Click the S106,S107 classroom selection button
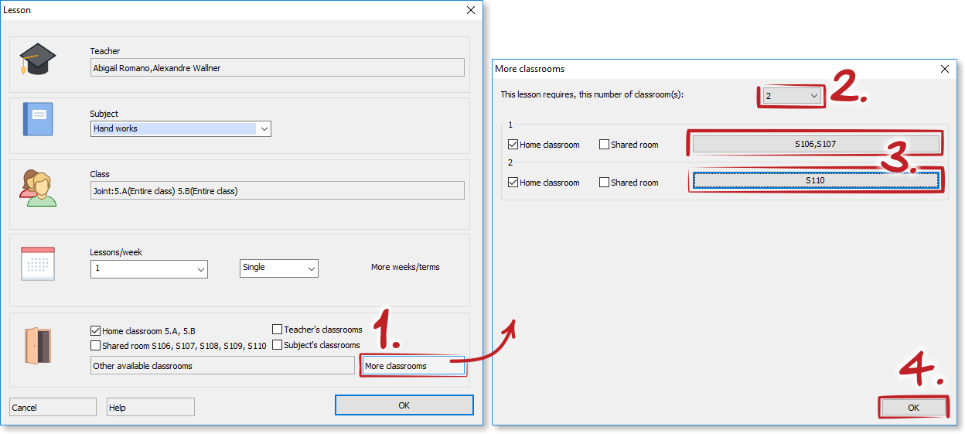The width and height of the screenshot is (965, 434). coord(815,144)
